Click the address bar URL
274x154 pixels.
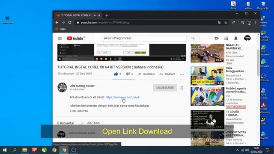click(105, 23)
